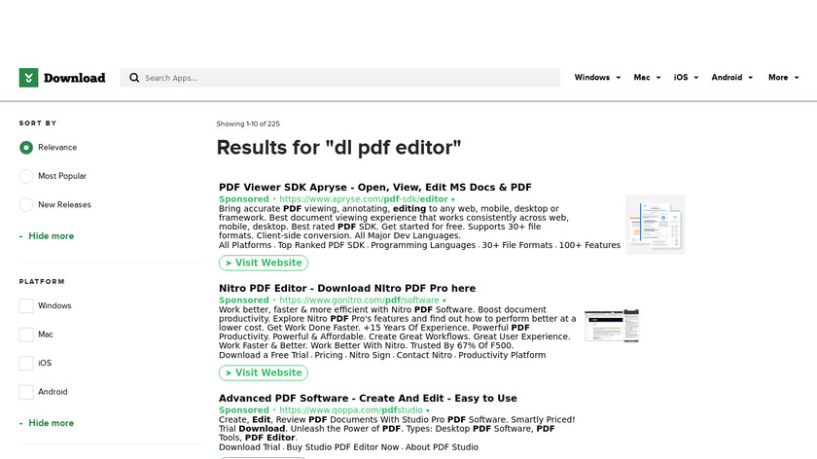The height and width of the screenshot is (459, 817).
Task: Collapse Sort By with Hide more
Action: [47, 236]
